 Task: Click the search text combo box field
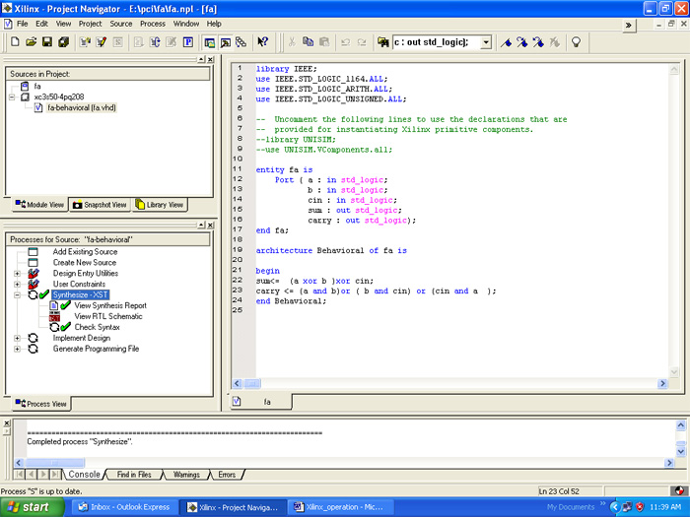pyautogui.click(x=437, y=42)
